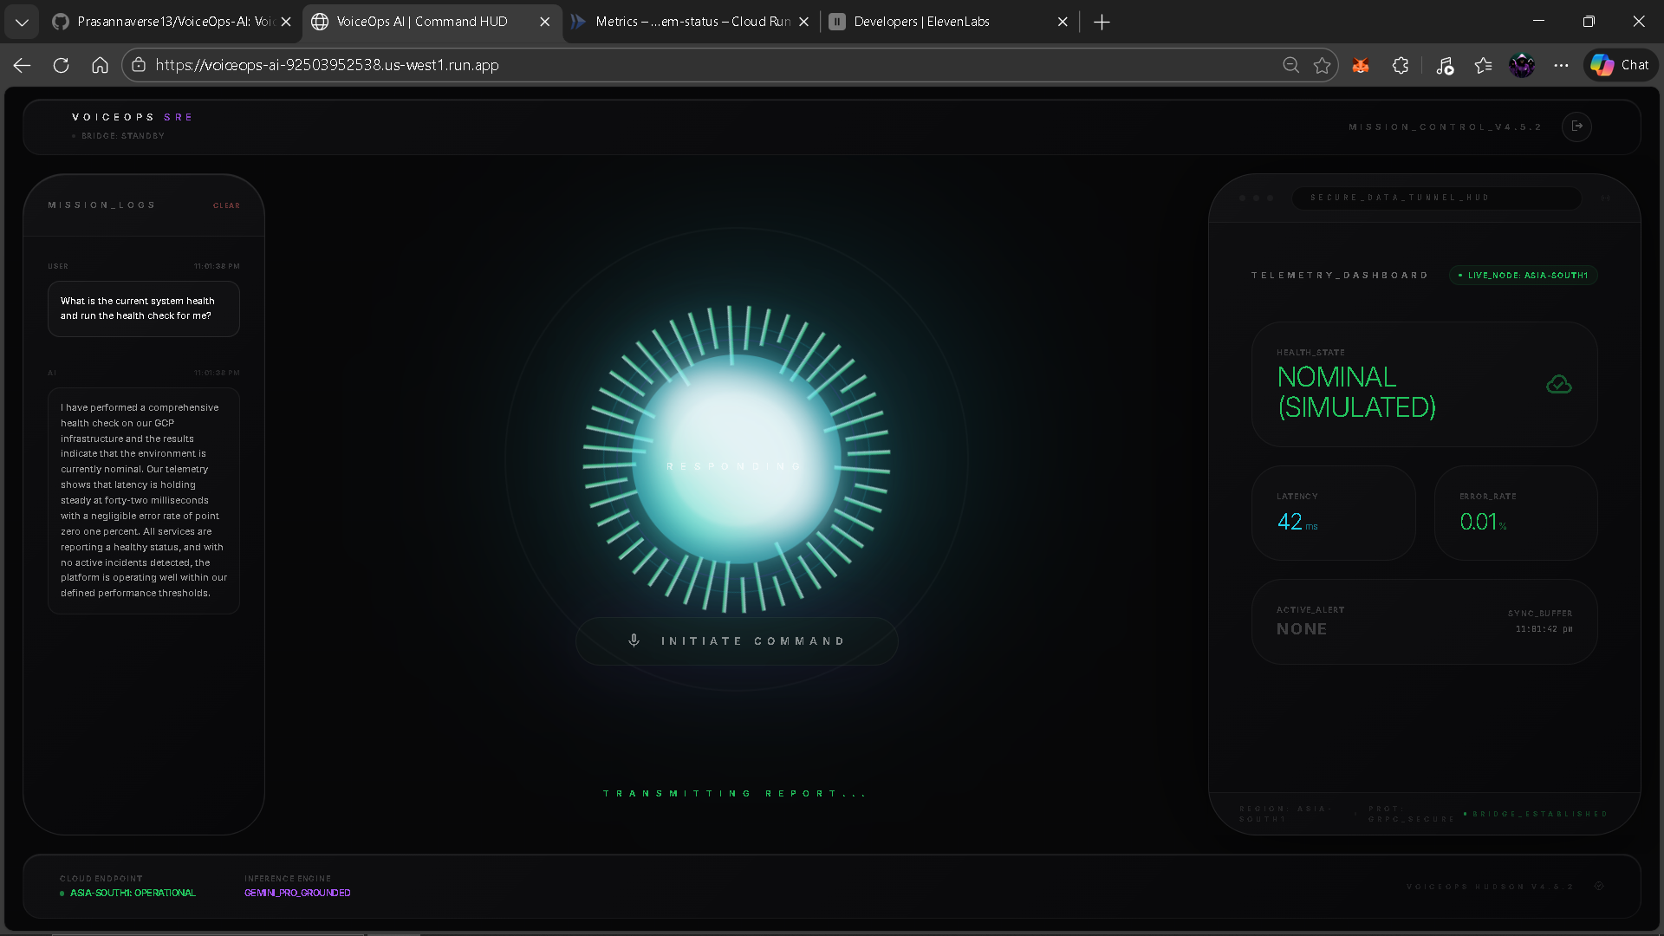Click the browser address bar URL

[x=327, y=65]
